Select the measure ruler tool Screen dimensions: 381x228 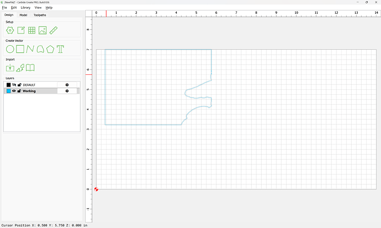point(54,30)
